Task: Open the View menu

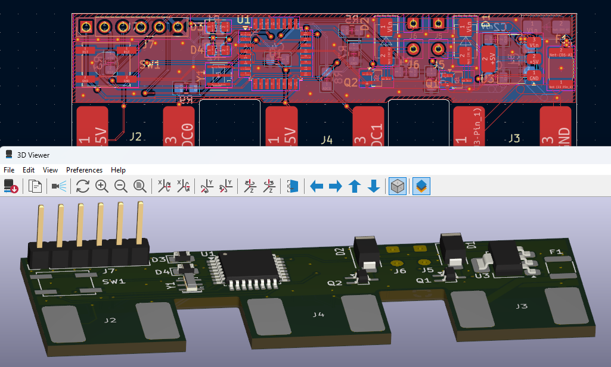Action: pos(50,170)
